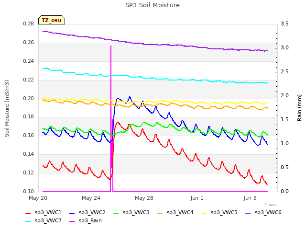Select the sp3_VWC1 legend label

coord(48,213)
